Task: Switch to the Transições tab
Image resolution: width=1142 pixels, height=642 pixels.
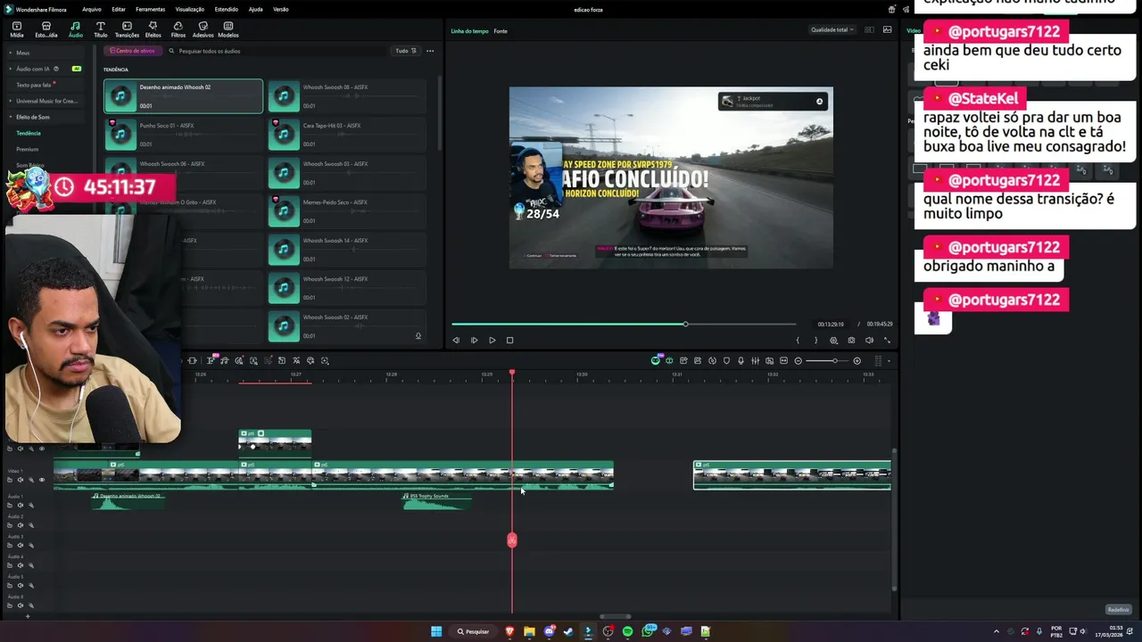Action: click(127, 29)
